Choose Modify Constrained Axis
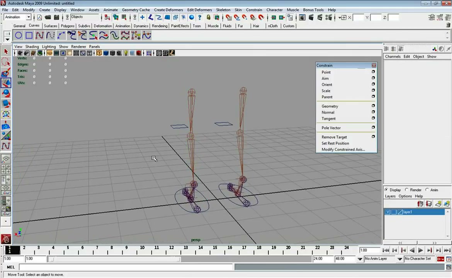Screen dimensions: 452x278 [x=343, y=149]
